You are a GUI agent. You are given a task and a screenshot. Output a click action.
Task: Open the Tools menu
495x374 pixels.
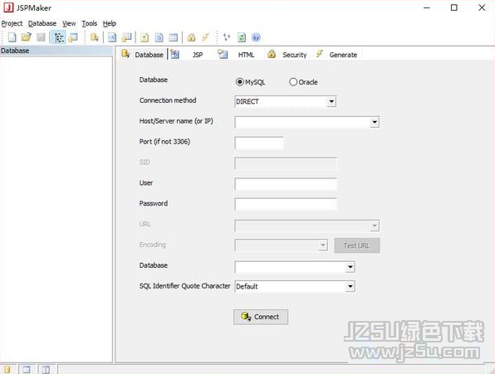pos(90,23)
